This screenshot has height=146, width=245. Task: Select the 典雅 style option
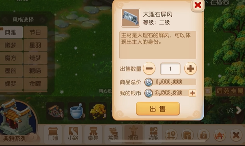pyautogui.click(x=11, y=32)
